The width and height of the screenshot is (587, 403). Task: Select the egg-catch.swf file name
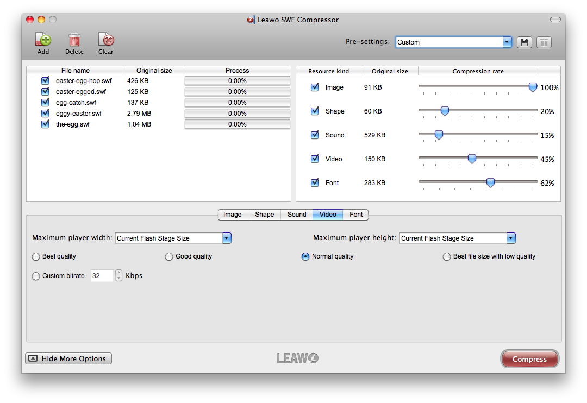(x=76, y=103)
